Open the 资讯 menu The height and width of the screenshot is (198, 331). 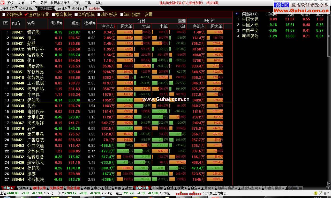77,3
